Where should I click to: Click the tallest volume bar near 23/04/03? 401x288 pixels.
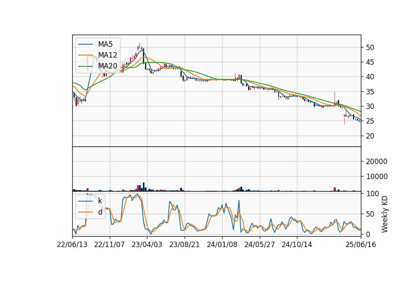tap(143, 187)
